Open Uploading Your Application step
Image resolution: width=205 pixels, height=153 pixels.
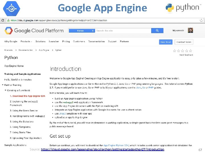tap(26, 138)
